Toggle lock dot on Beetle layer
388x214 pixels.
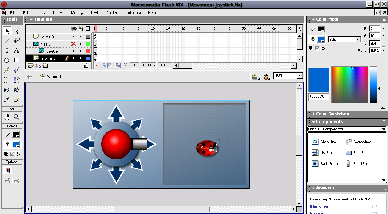[x=81, y=51]
